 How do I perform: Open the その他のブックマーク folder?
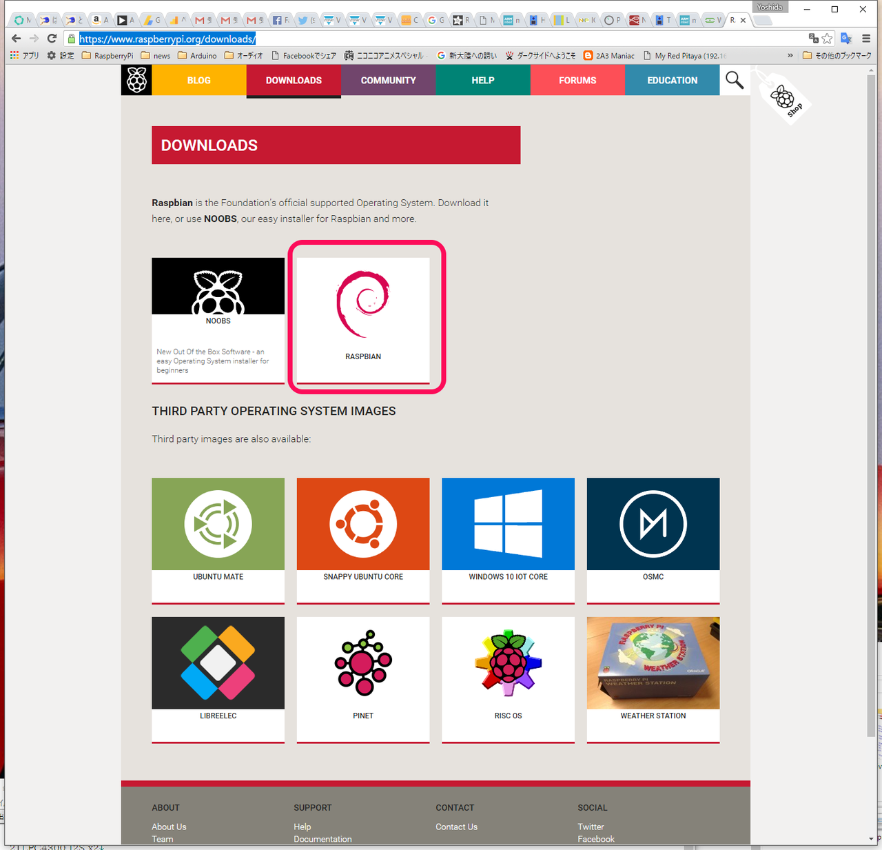click(x=837, y=56)
